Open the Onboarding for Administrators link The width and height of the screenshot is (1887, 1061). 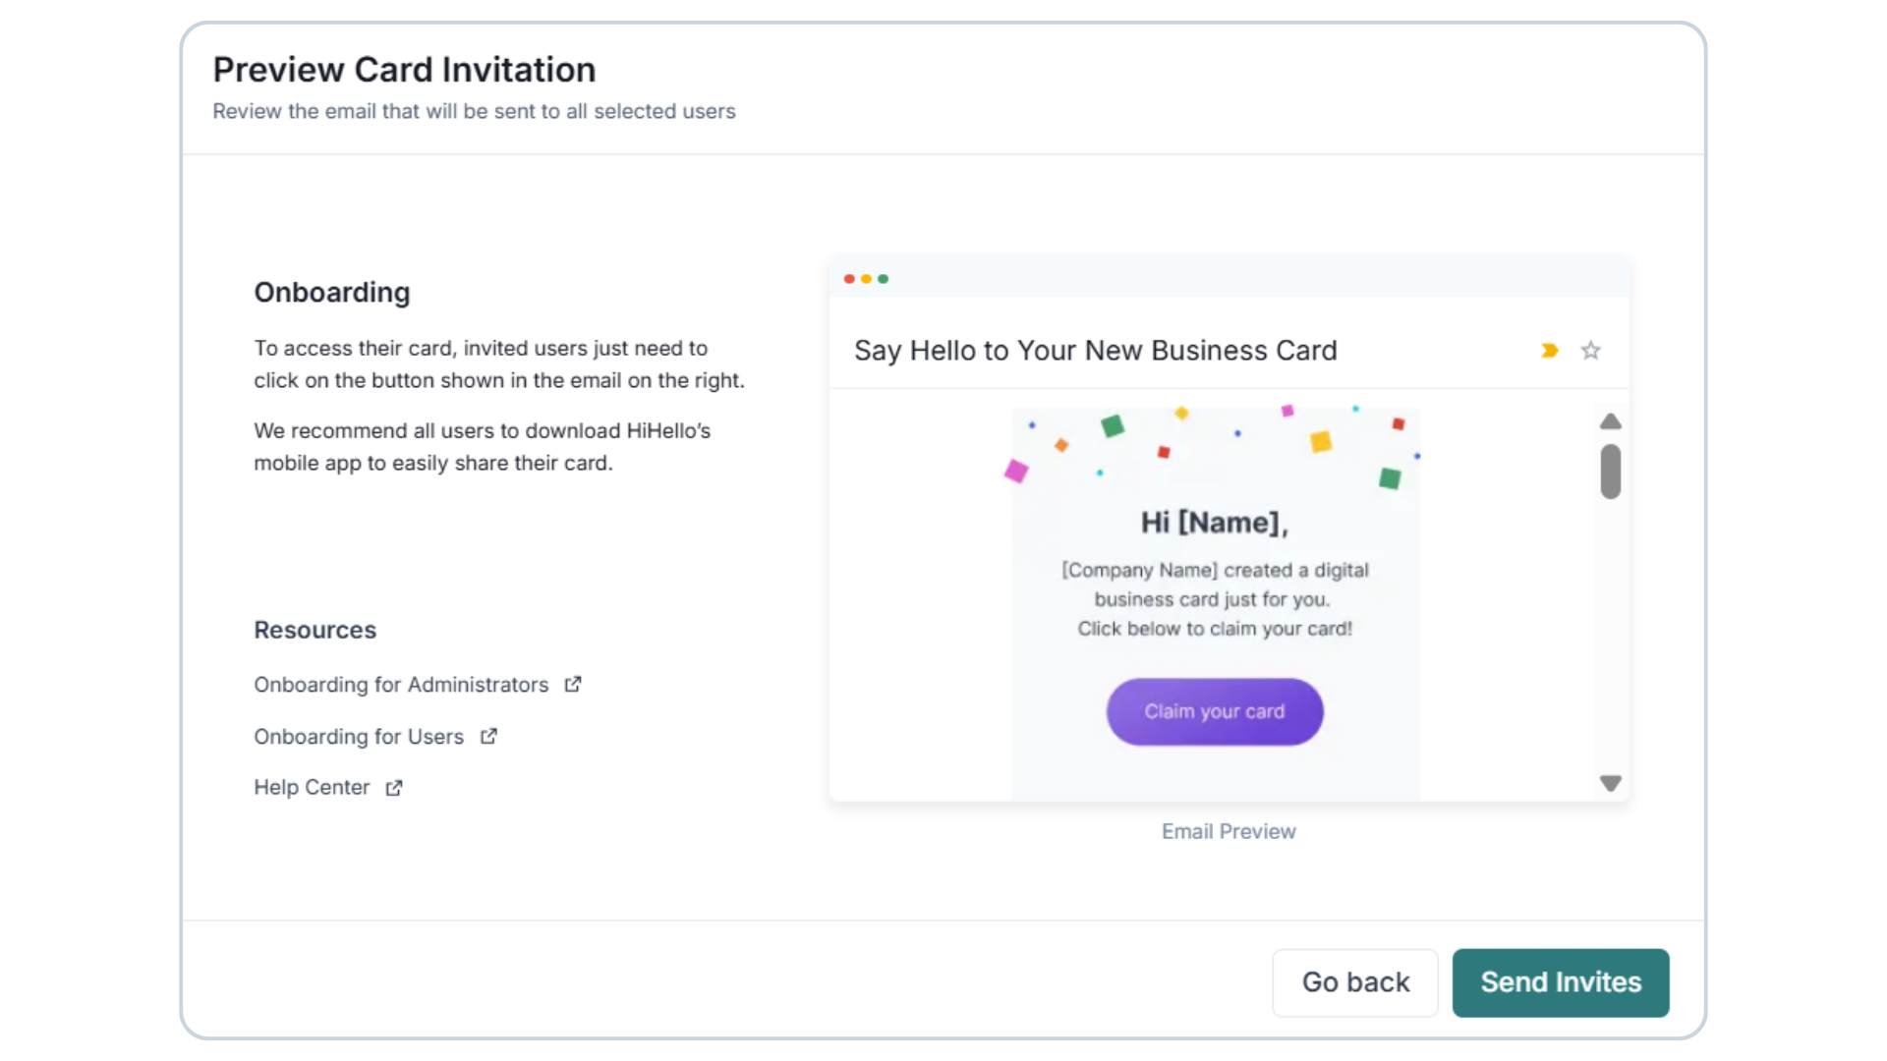click(x=401, y=685)
